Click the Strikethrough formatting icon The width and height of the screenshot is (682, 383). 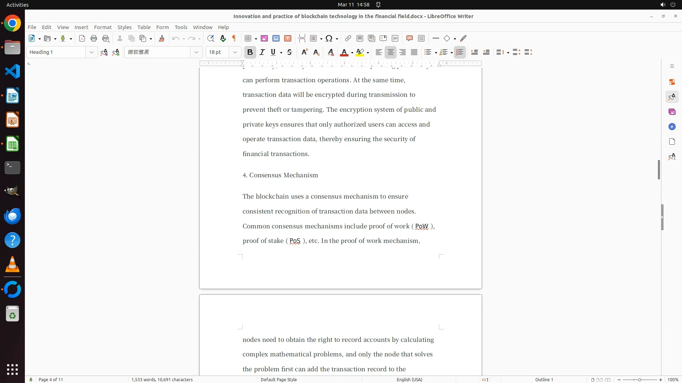pyautogui.click(x=289, y=52)
